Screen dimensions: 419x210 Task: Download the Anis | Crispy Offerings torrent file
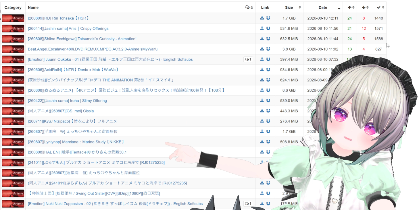(262, 28)
